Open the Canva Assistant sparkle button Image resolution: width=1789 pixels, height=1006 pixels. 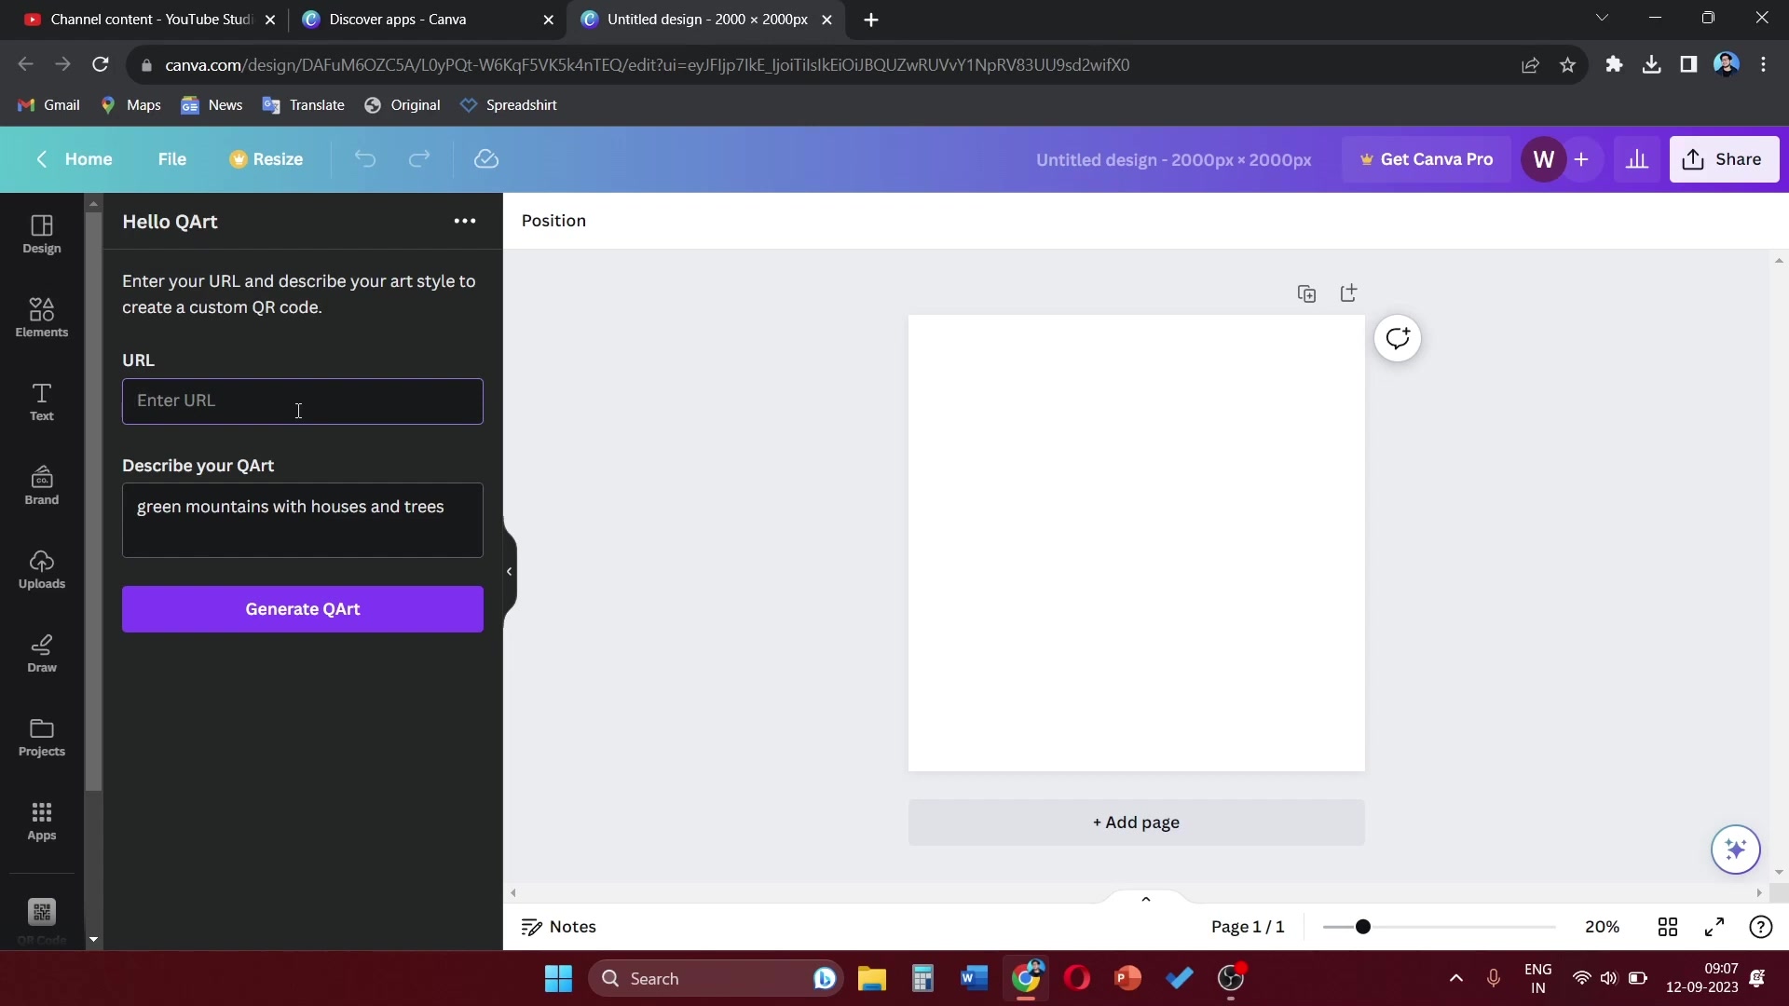pyautogui.click(x=1736, y=850)
